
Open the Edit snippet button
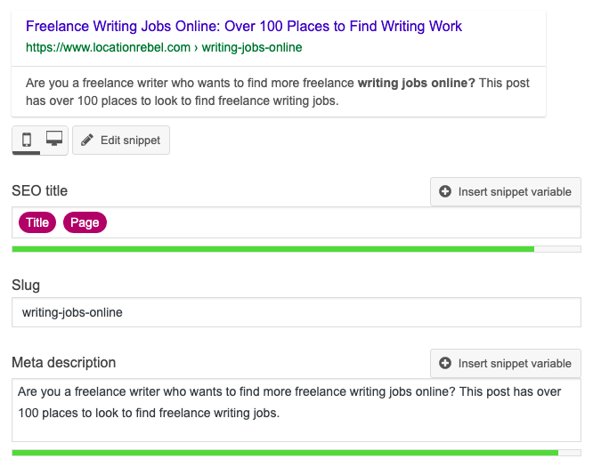point(121,141)
